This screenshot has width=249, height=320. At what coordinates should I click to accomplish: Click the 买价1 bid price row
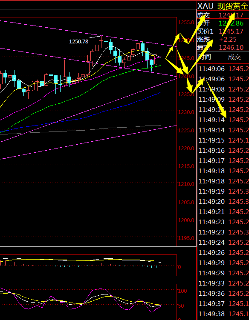coord(223,31)
